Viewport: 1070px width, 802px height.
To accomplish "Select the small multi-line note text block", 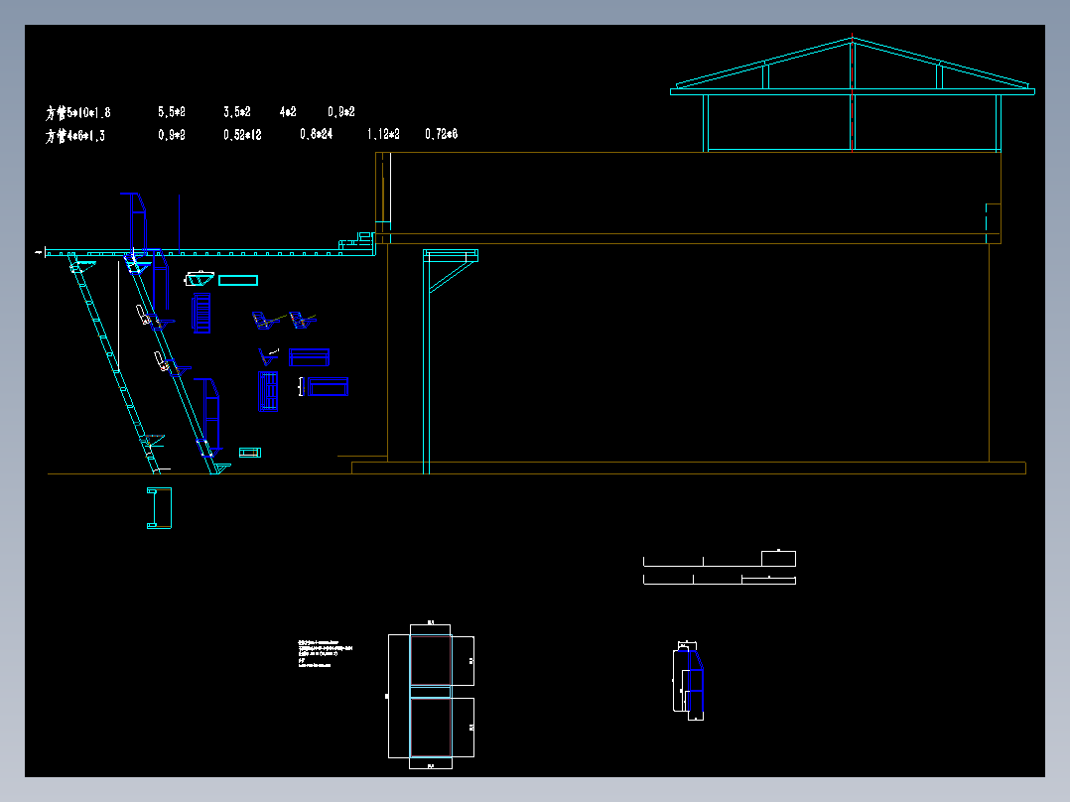I will pyautogui.click(x=325, y=654).
